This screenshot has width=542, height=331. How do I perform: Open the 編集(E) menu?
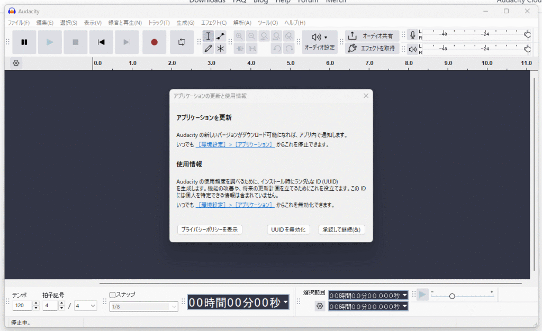tap(45, 23)
